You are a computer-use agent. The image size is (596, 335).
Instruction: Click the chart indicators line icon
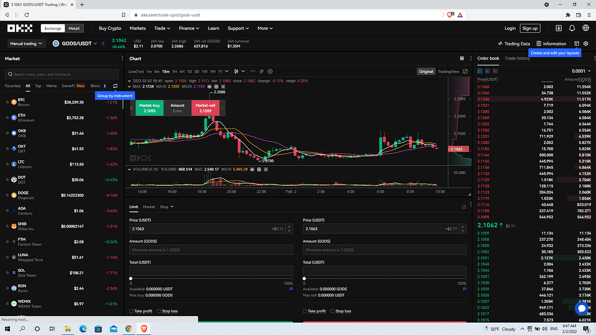point(253,71)
